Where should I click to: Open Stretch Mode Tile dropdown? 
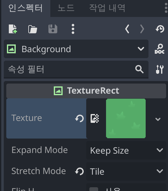126,171
